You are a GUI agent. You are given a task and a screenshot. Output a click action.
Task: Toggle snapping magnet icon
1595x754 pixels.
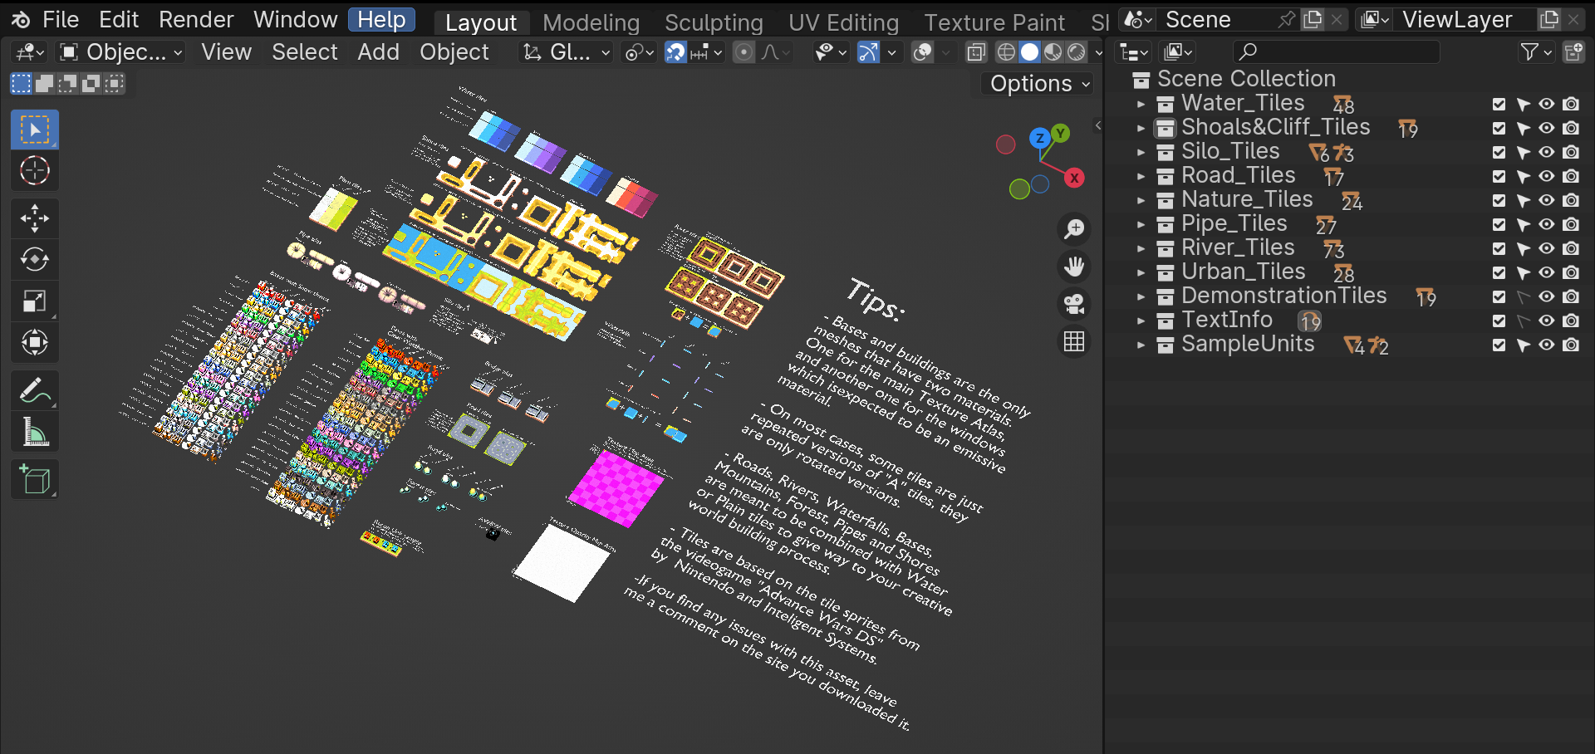pyautogui.click(x=675, y=52)
